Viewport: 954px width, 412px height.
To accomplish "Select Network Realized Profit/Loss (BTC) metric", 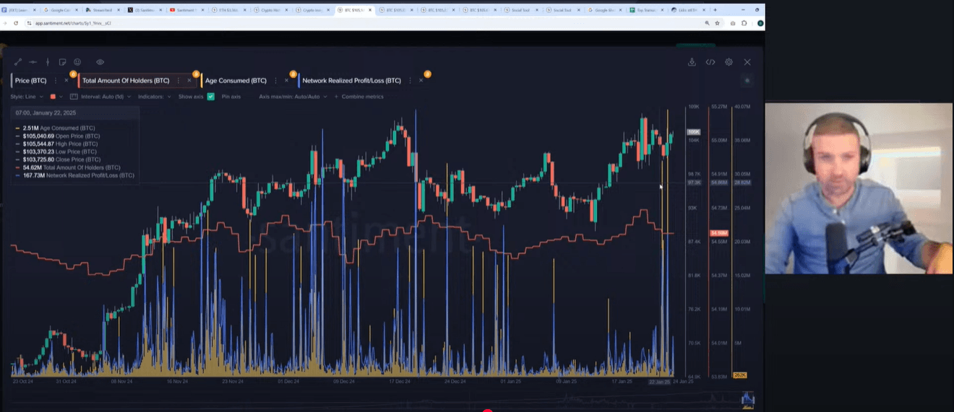I will click(x=351, y=81).
